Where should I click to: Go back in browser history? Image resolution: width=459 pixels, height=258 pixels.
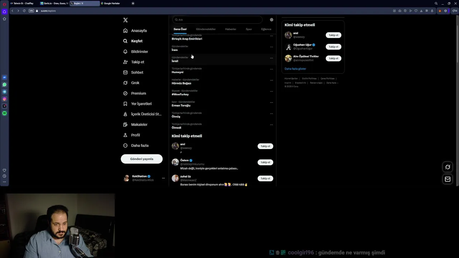coord(12,11)
